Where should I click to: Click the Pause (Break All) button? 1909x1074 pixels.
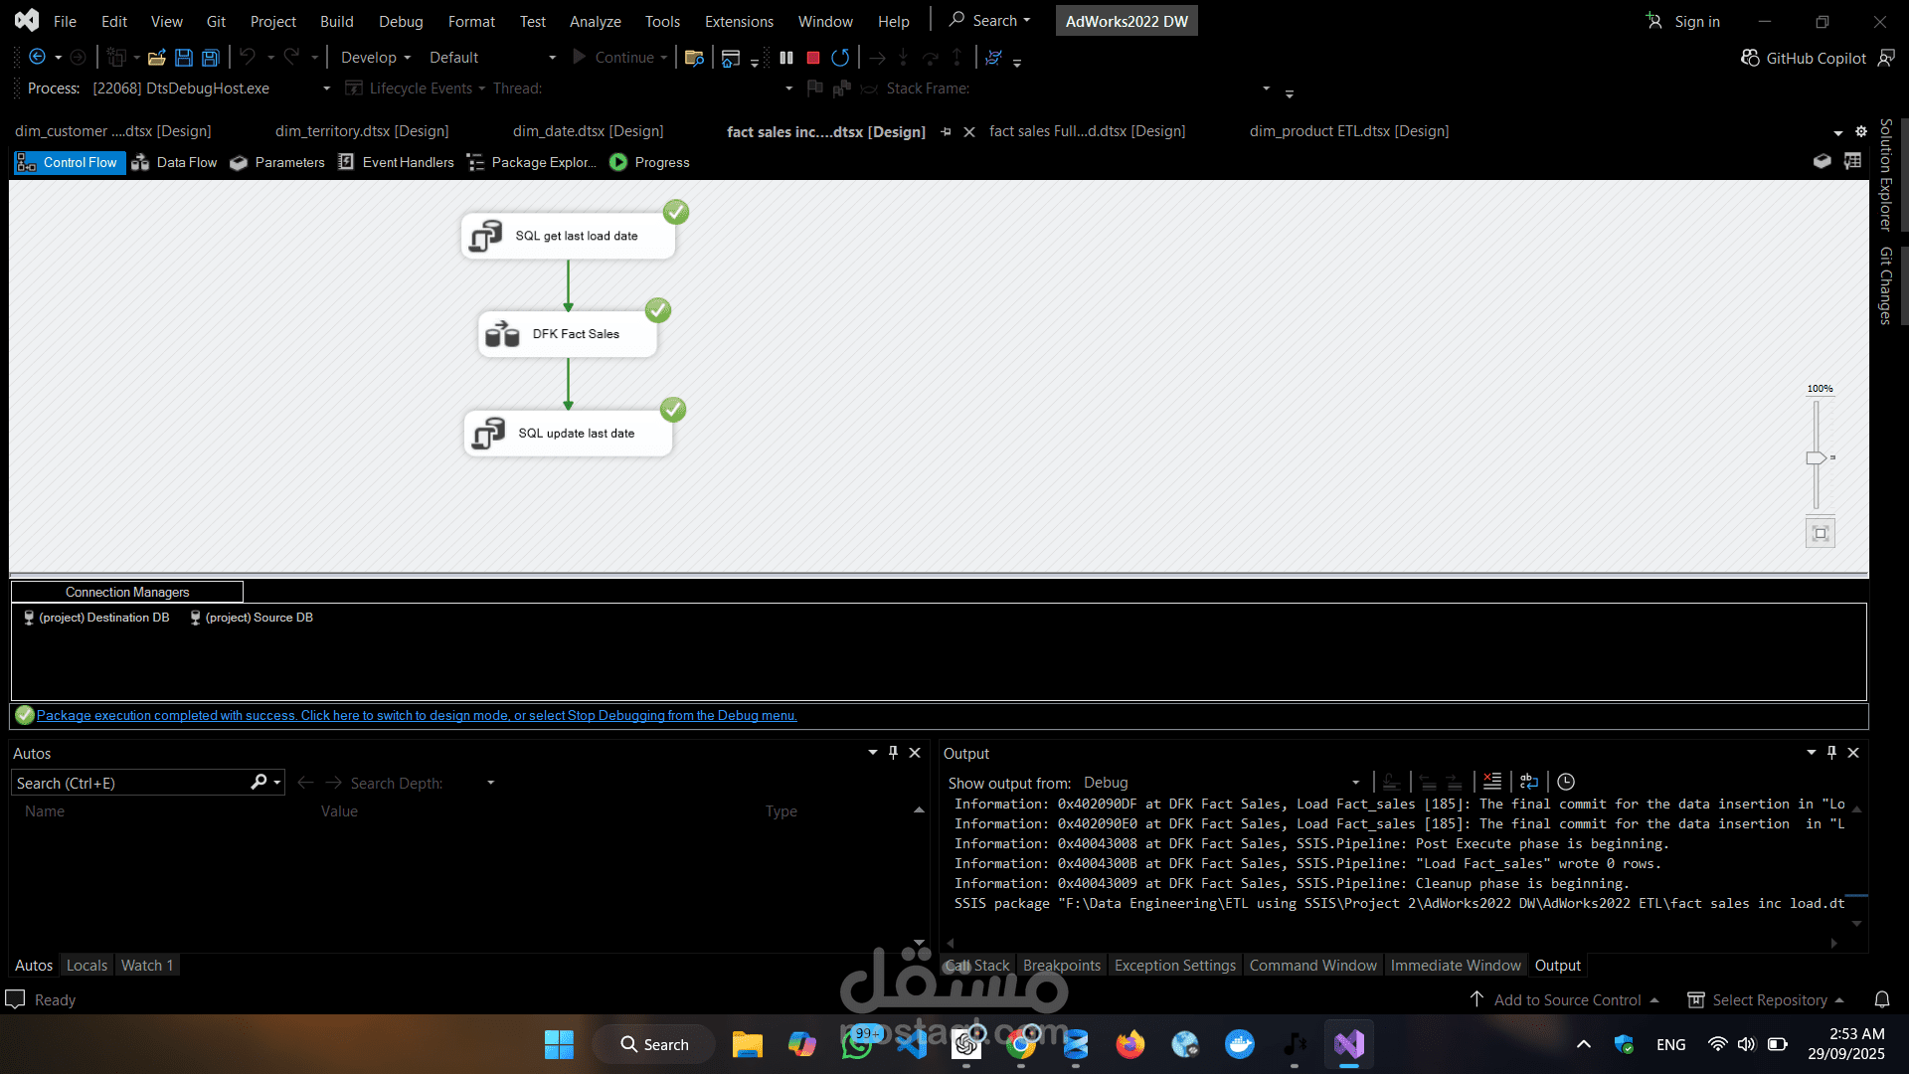click(x=786, y=58)
